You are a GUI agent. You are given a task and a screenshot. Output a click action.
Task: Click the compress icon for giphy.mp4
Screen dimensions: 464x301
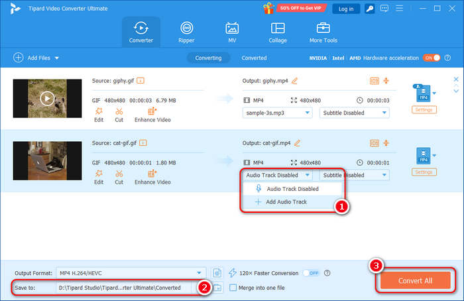(x=386, y=81)
